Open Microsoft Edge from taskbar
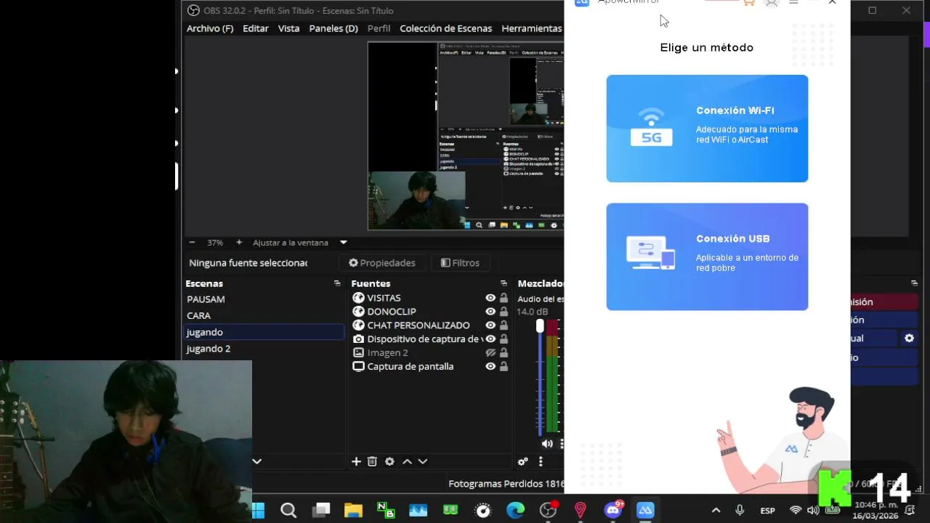Image resolution: width=930 pixels, height=523 pixels. click(x=515, y=511)
